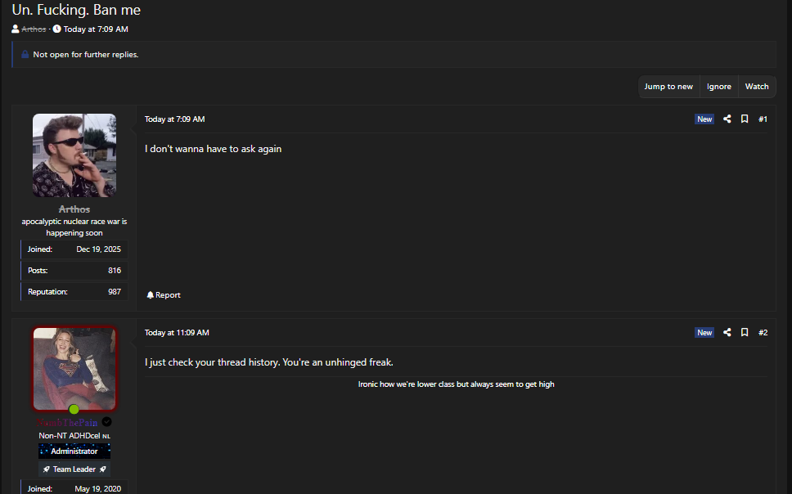
Task: Click the lock icon in the closed notice
Action: click(25, 55)
